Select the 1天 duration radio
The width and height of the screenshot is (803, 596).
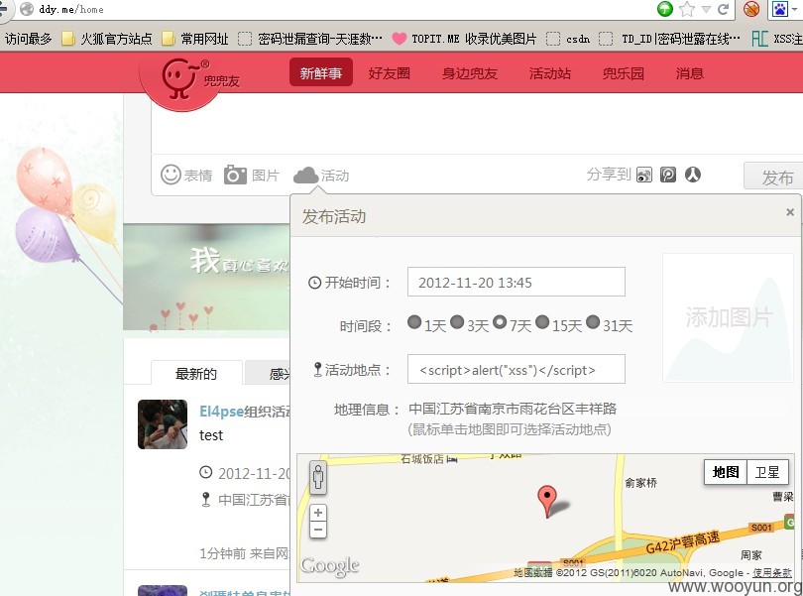[x=414, y=322]
